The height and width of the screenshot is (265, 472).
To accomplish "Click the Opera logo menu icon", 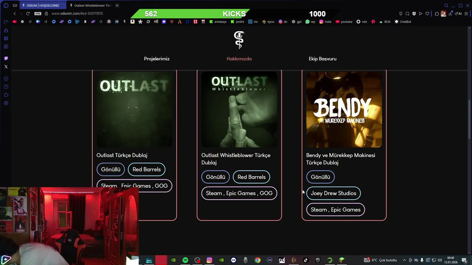I will pos(6,6).
